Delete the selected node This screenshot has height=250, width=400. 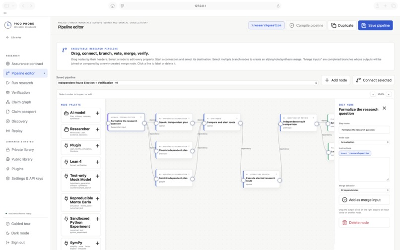pyautogui.click(x=364, y=222)
